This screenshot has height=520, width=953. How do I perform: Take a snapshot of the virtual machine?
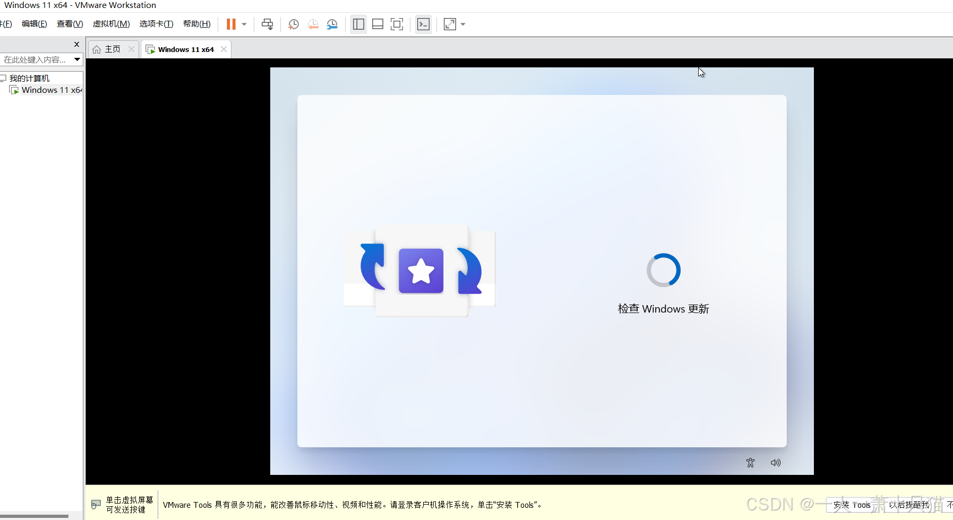point(294,24)
